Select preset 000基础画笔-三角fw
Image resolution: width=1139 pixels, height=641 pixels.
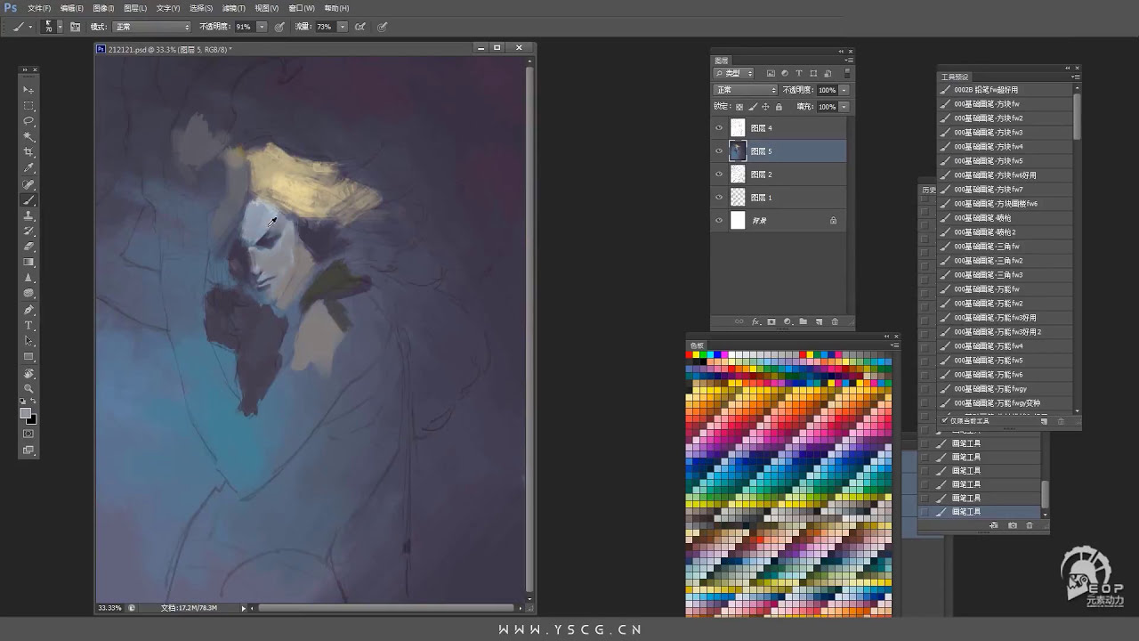(1006, 247)
